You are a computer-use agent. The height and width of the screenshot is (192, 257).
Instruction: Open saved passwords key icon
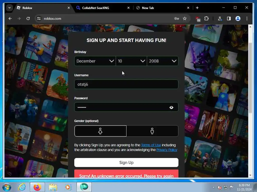pos(176,18)
